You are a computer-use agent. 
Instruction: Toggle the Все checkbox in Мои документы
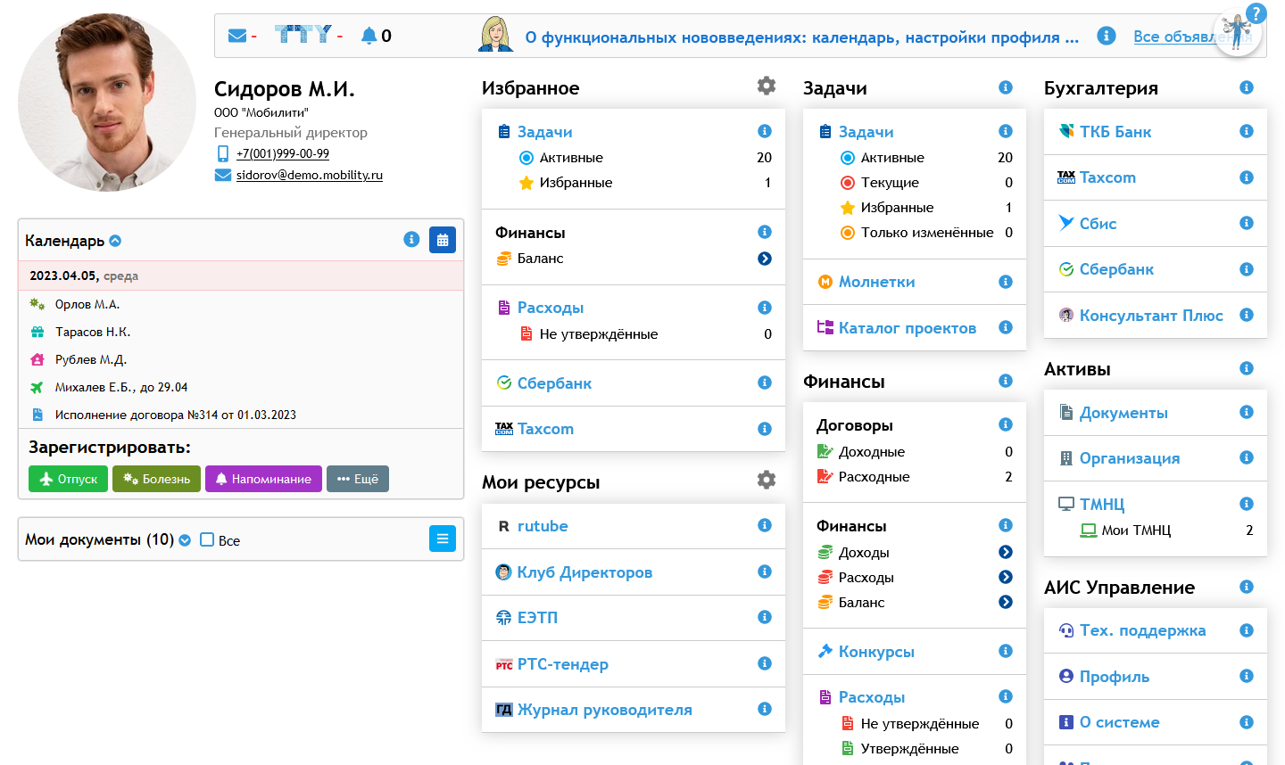[x=207, y=539]
